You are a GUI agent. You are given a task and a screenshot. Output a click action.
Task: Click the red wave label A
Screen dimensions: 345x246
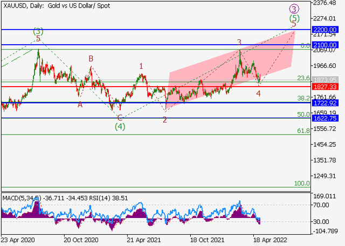(80, 104)
